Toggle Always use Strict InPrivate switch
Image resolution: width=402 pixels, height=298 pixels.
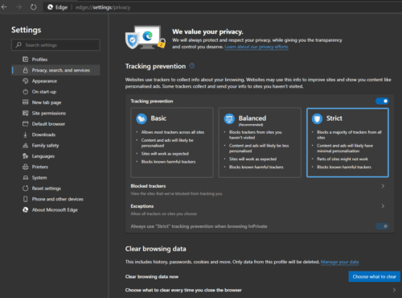(x=382, y=226)
